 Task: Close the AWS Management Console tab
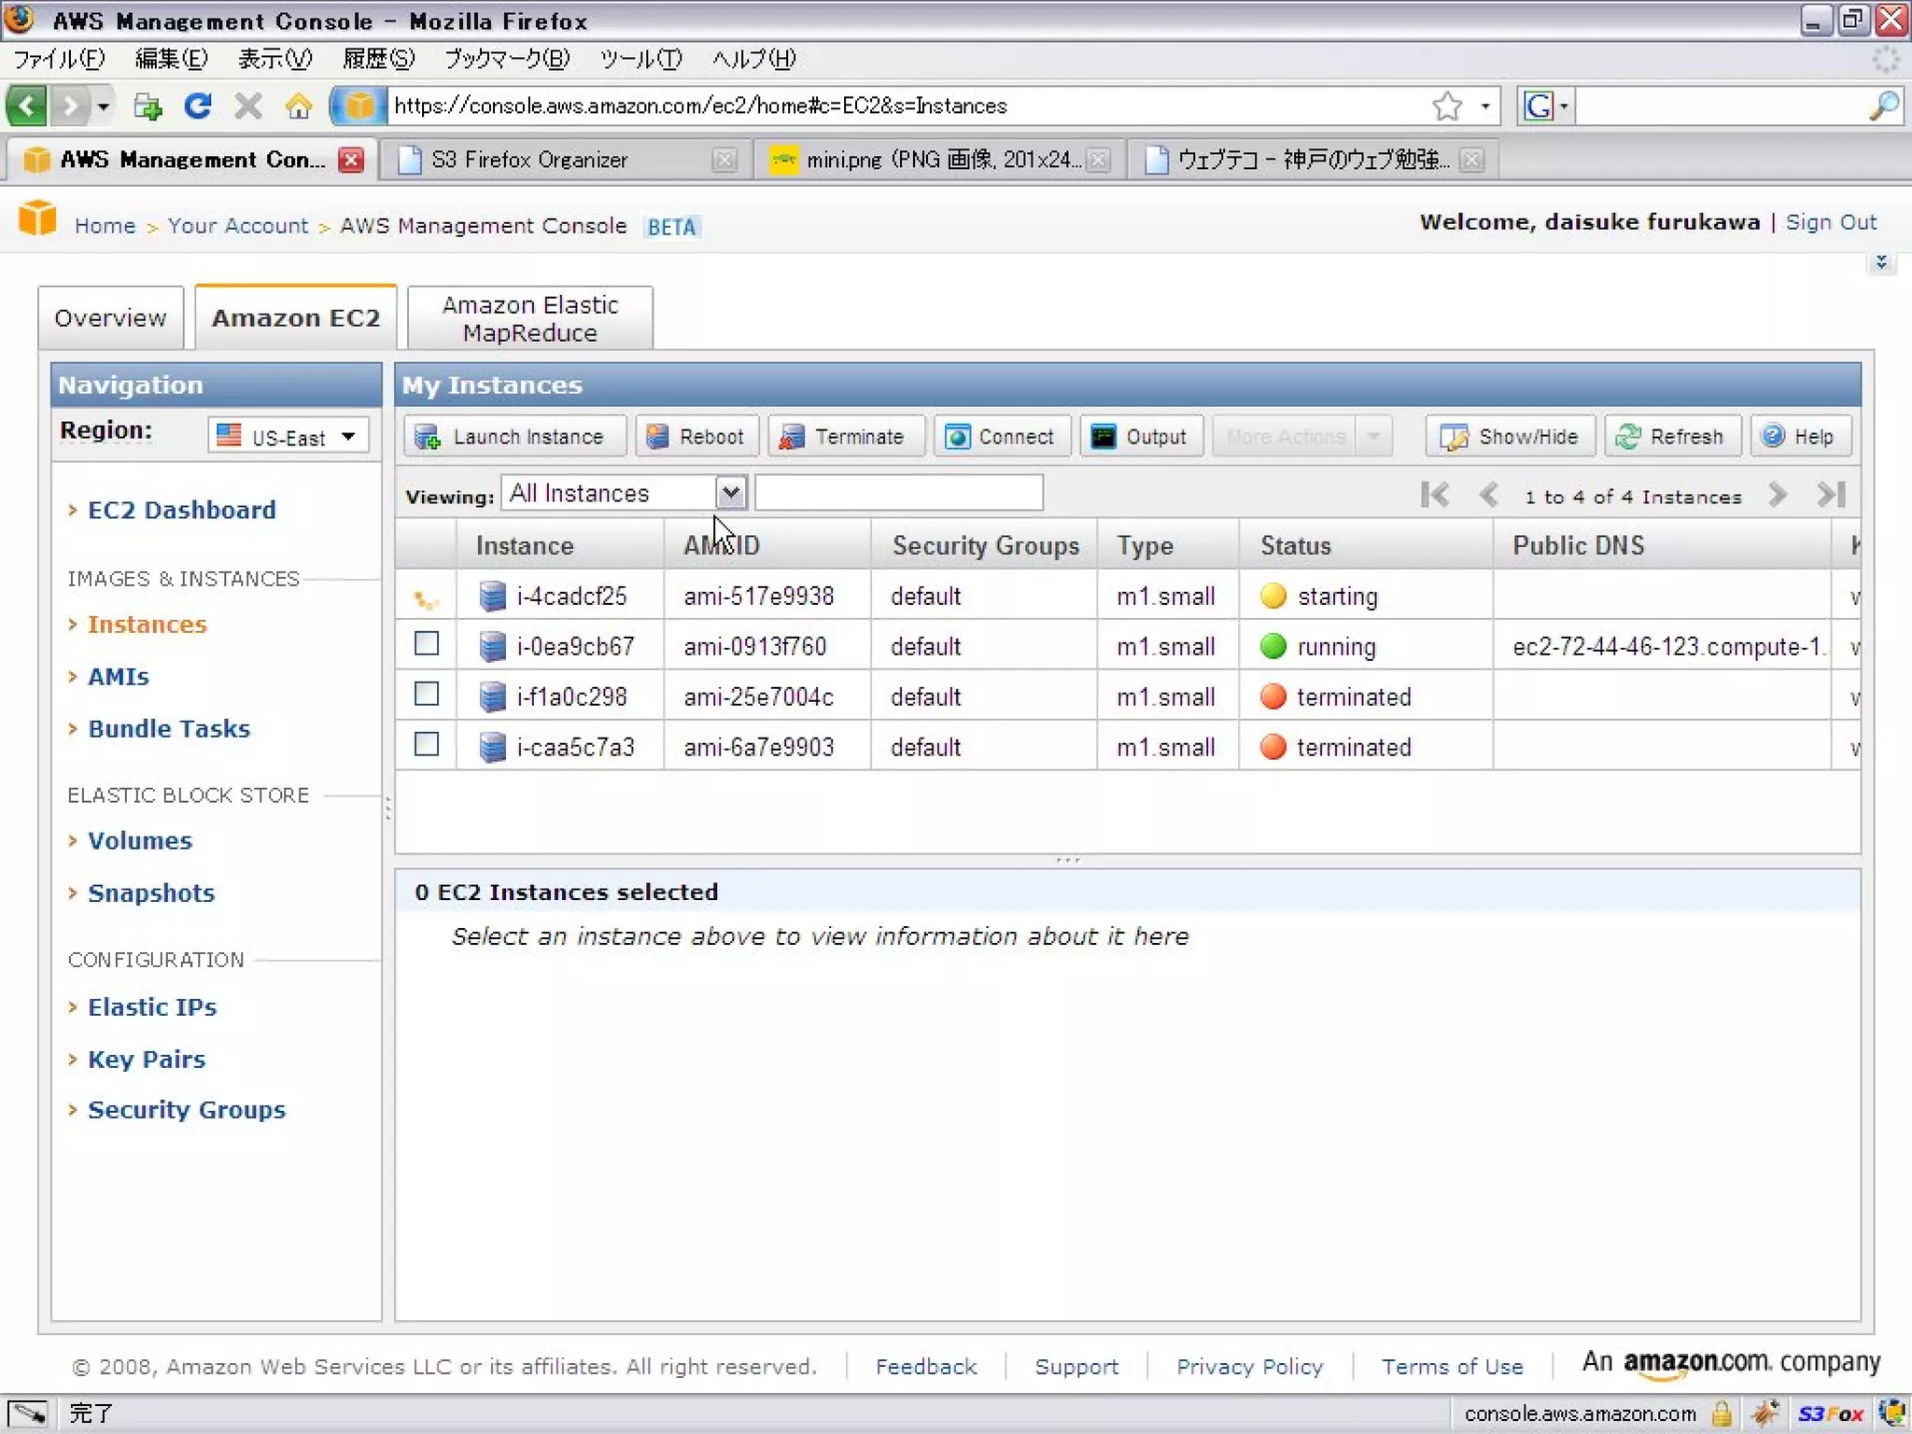coord(351,160)
